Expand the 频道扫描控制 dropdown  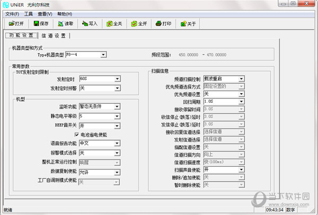(241, 79)
